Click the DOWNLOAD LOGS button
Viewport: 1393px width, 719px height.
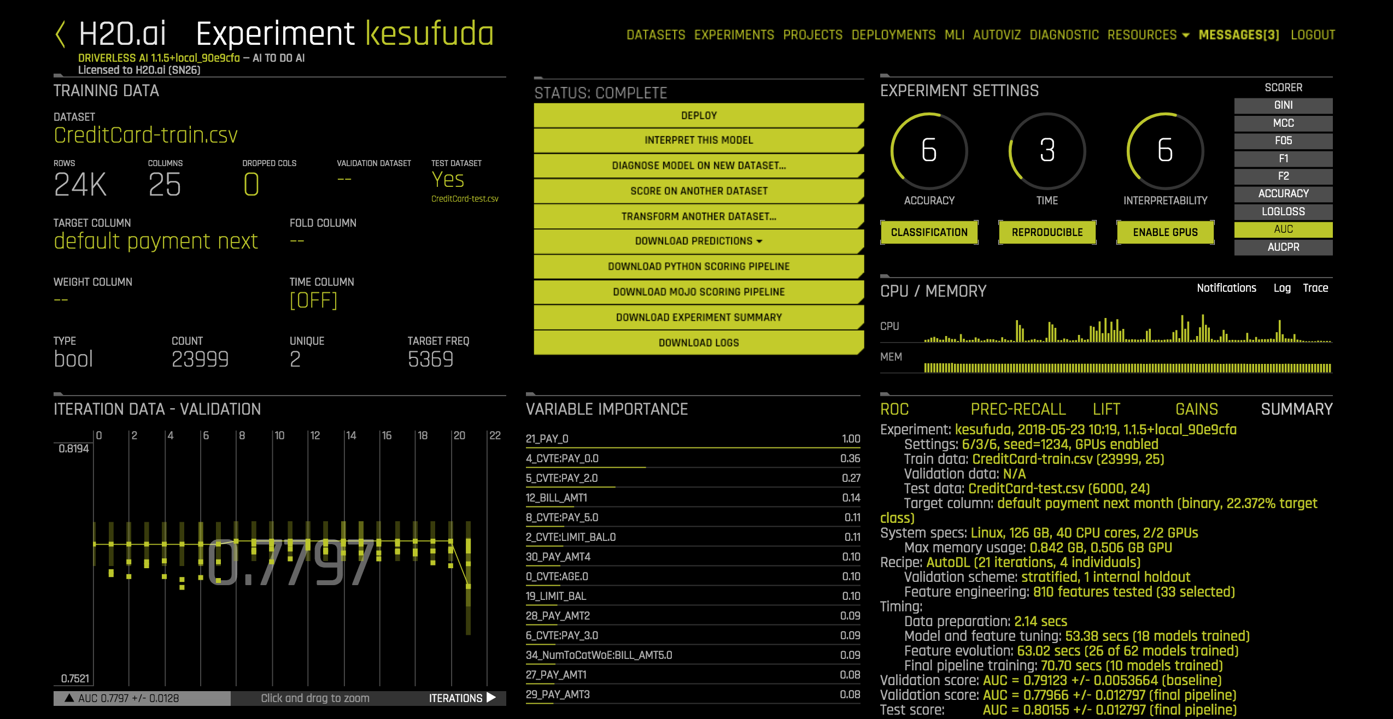click(x=699, y=343)
